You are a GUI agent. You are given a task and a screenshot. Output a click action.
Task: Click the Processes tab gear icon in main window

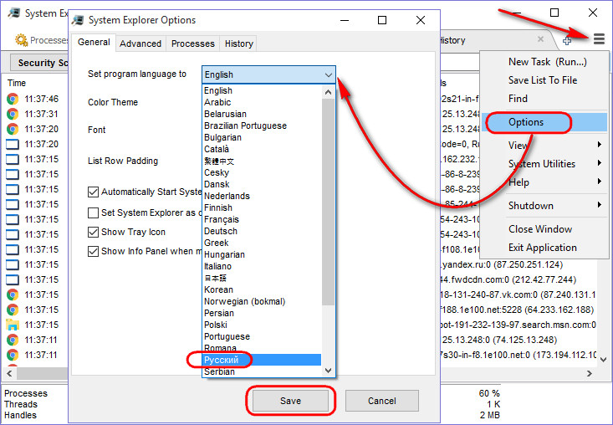[x=21, y=40]
